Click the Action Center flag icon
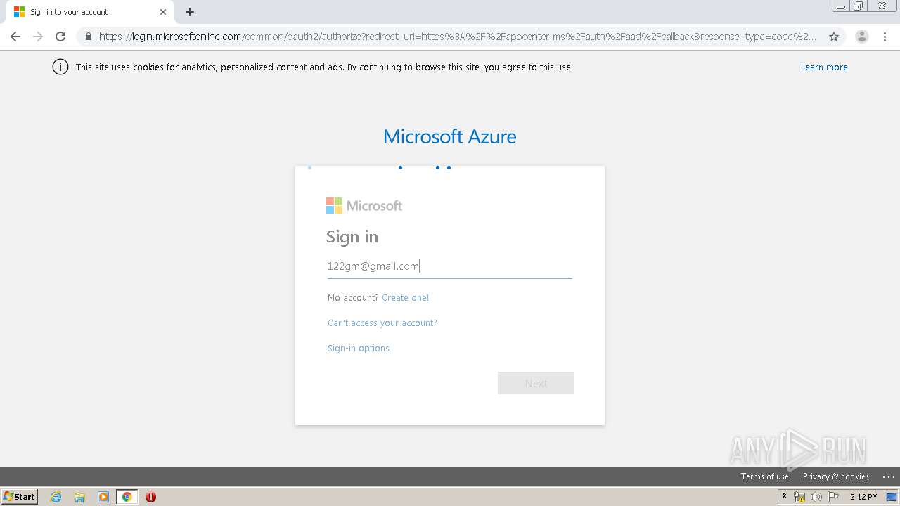900x506 pixels. click(x=833, y=497)
